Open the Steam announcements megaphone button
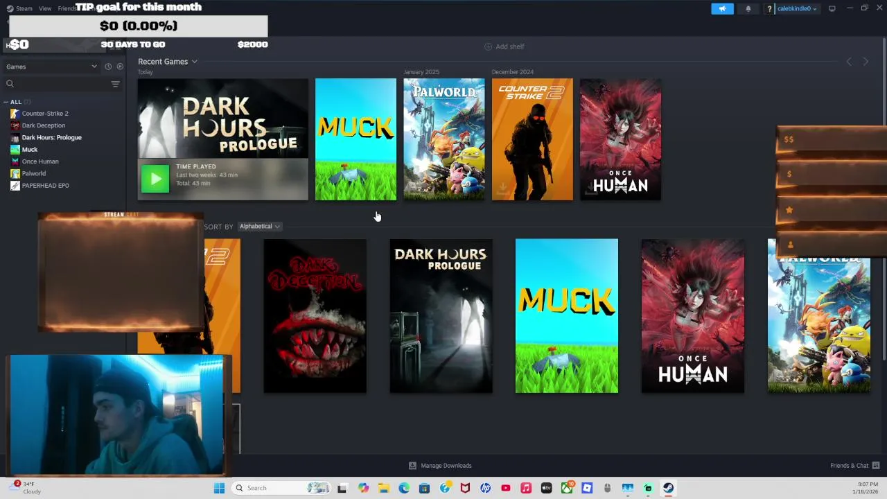This screenshot has width=887, height=499. click(x=722, y=8)
